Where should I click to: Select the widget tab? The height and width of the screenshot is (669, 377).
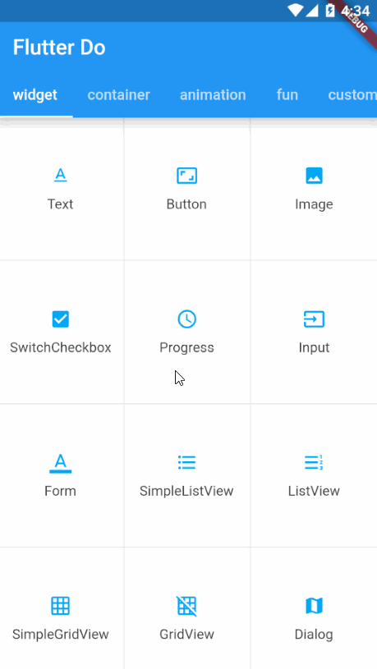pyautogui.click(x=35, y=94)
